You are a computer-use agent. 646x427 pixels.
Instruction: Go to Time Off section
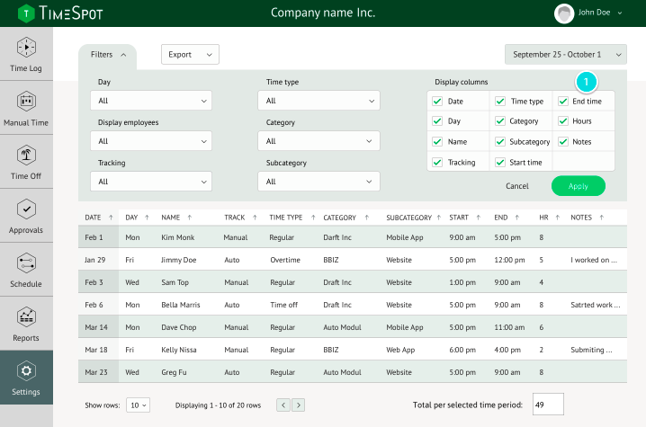pyautogui.click(x=26, y=162)
